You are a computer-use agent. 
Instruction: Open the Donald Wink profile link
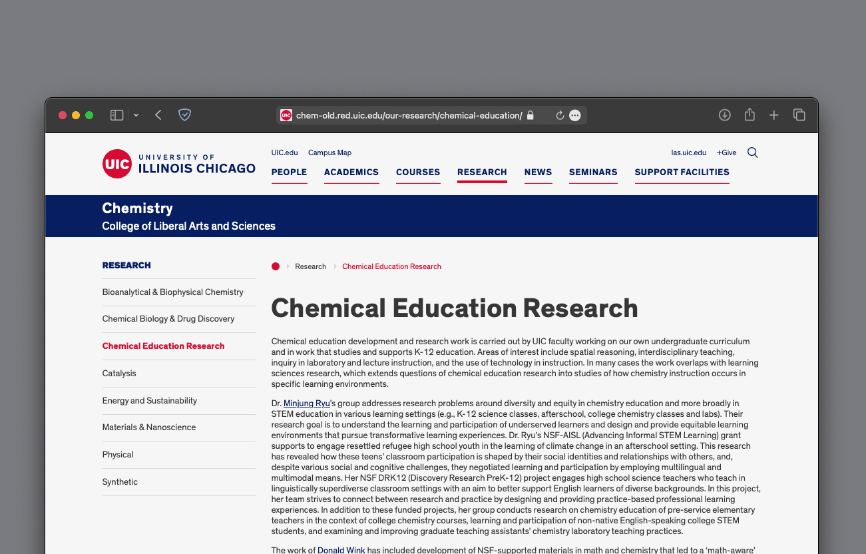coord(341,550)
